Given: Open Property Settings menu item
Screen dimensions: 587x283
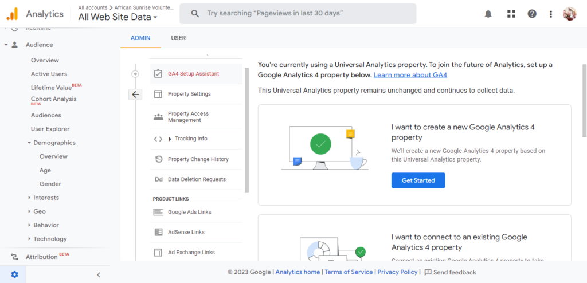Looking at the screenshot, I should pyautogui.click(x=197, y=94).
